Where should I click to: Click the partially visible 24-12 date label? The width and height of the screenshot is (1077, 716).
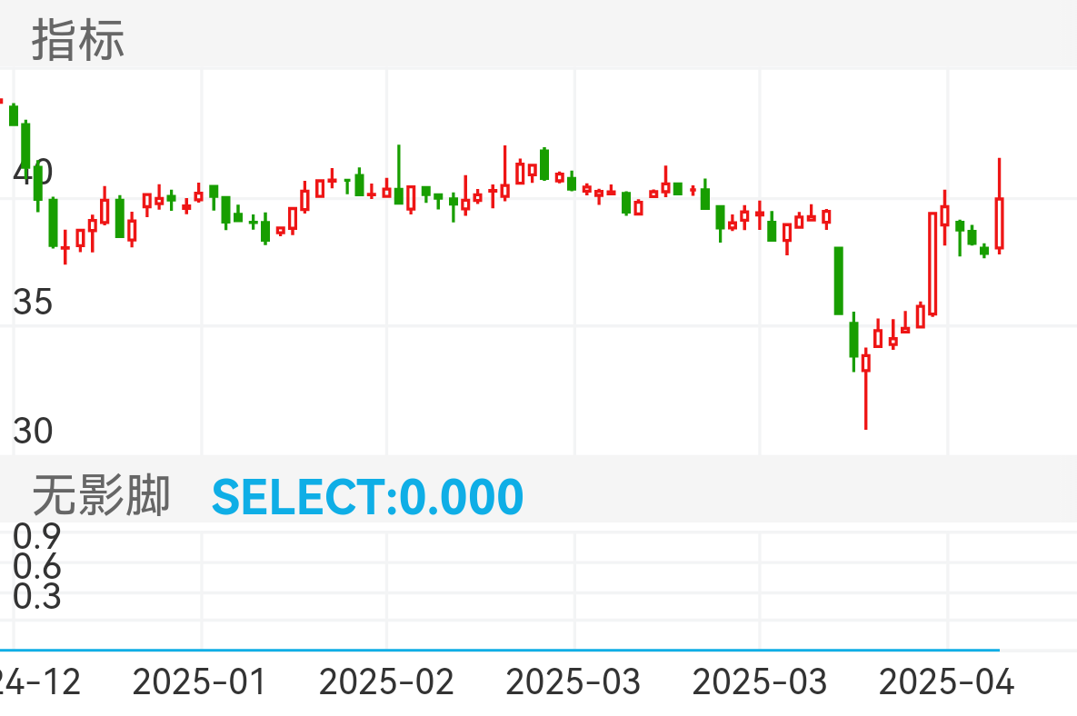[40, 681]
